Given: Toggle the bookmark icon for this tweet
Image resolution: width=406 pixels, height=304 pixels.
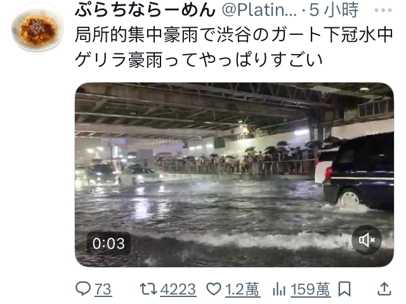Looking at the screenshot, I should [344, 289].
